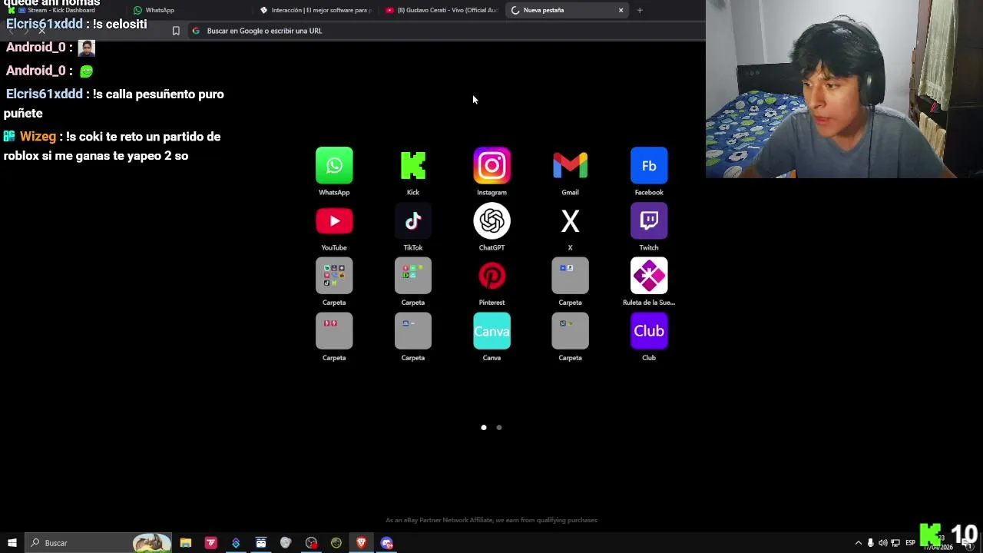Open the Carpeta folder immediately left of Canva

pyautogui.click(x=413, y=331)
